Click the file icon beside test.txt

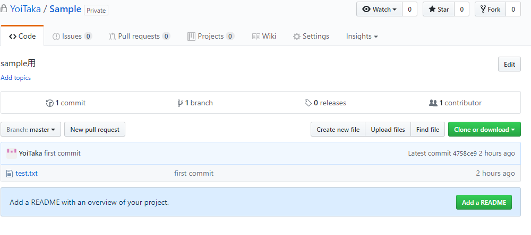point(10,174)
